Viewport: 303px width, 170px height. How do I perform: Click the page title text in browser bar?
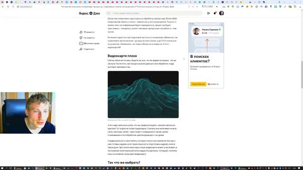click(x=117, y=7)
